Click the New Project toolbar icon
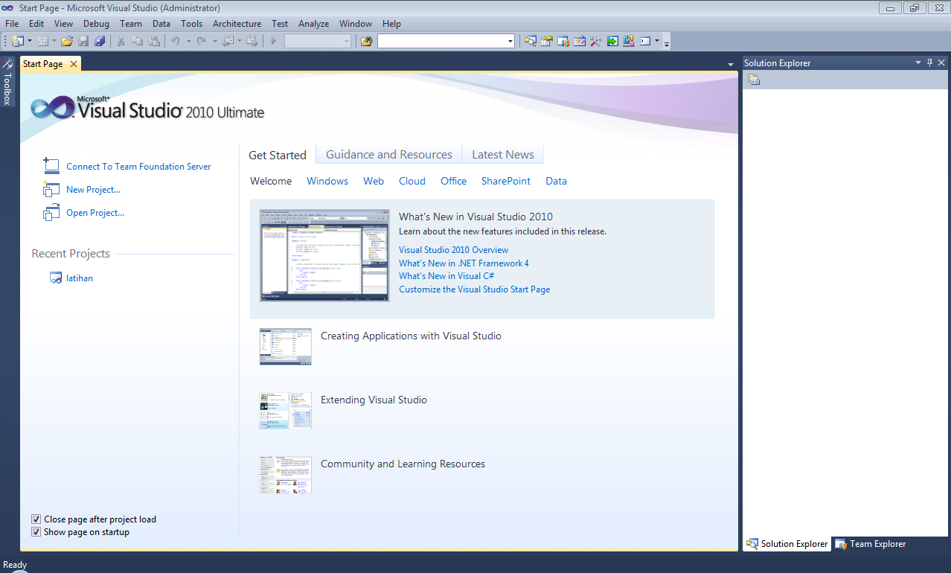This screenshot has width=951, height=573. [x=17, y=41]
